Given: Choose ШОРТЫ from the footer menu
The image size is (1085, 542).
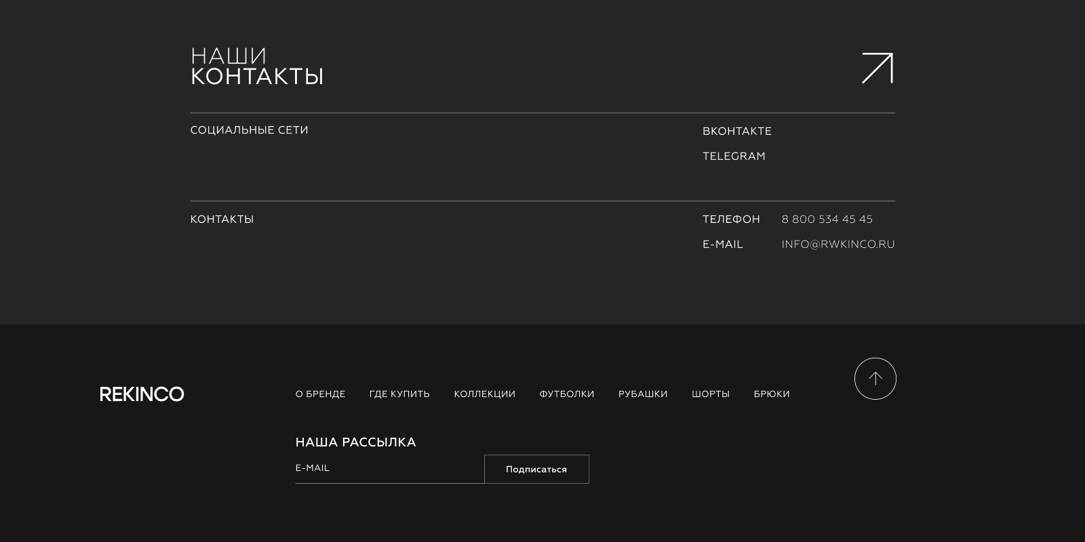Looking at the screenshot, I should pyautogui.click(x=710, y=394).
